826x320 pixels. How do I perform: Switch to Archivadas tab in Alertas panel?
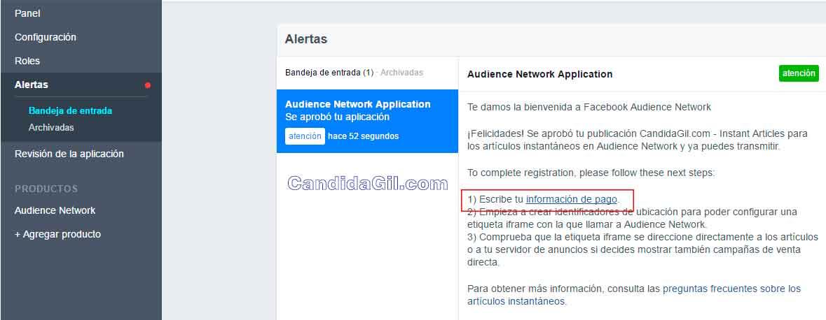(x=401, y=73)
